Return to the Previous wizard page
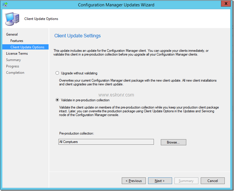 (x=134, y=181)
